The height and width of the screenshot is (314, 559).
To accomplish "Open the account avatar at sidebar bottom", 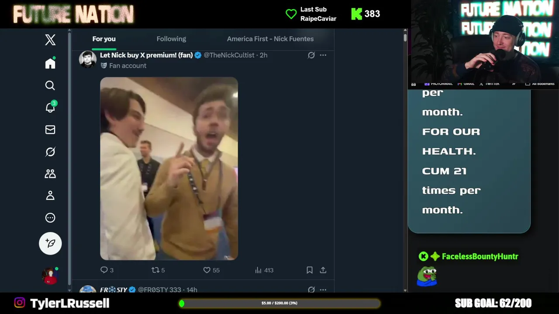I will (x=50, y=276).
